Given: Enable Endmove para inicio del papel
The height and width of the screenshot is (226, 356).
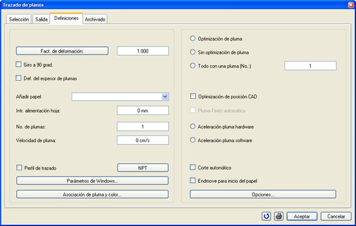Looking at the screenshot, I should pyautogui.click(x=193, y=180).
